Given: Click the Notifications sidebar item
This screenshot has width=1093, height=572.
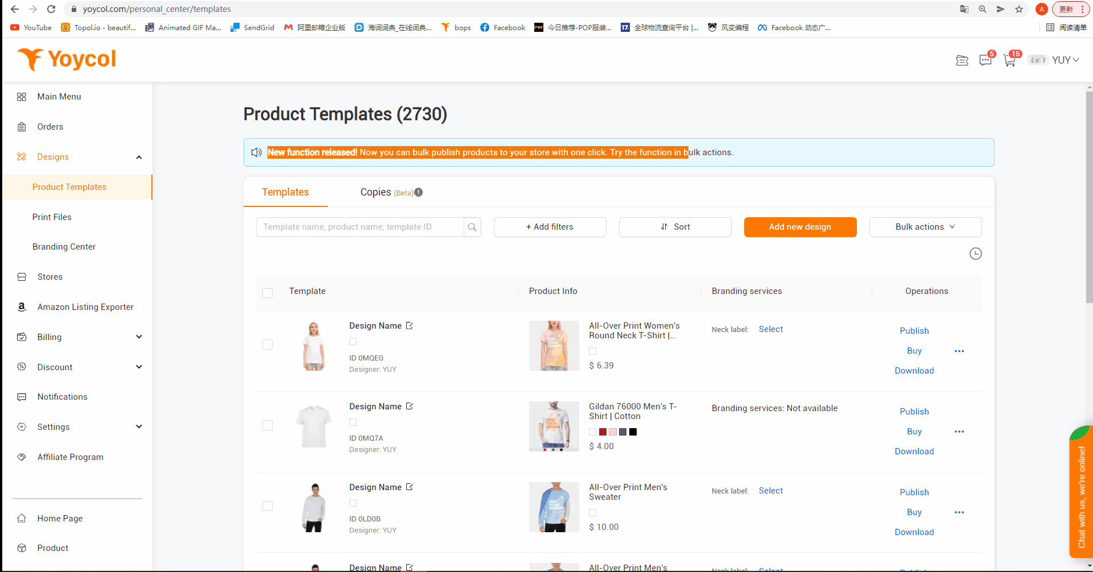Looking at the screenshot, I should tap(62, 396).
